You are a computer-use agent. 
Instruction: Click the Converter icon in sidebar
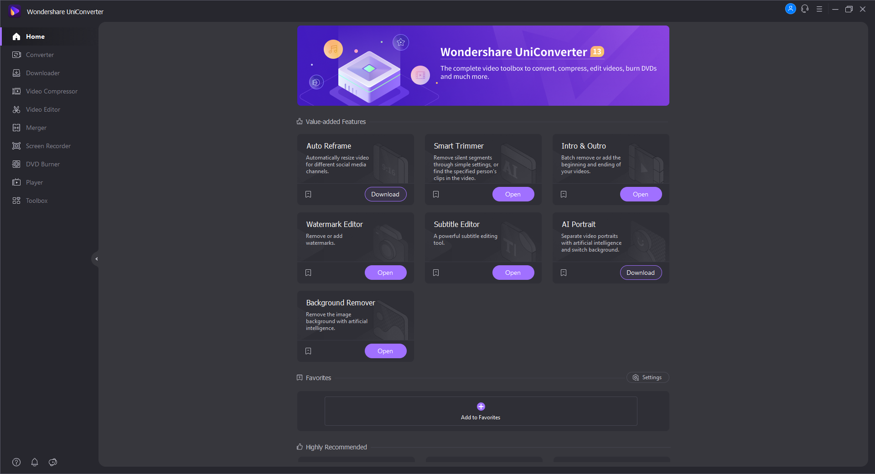pyautogui.click(x=16, y=55)
